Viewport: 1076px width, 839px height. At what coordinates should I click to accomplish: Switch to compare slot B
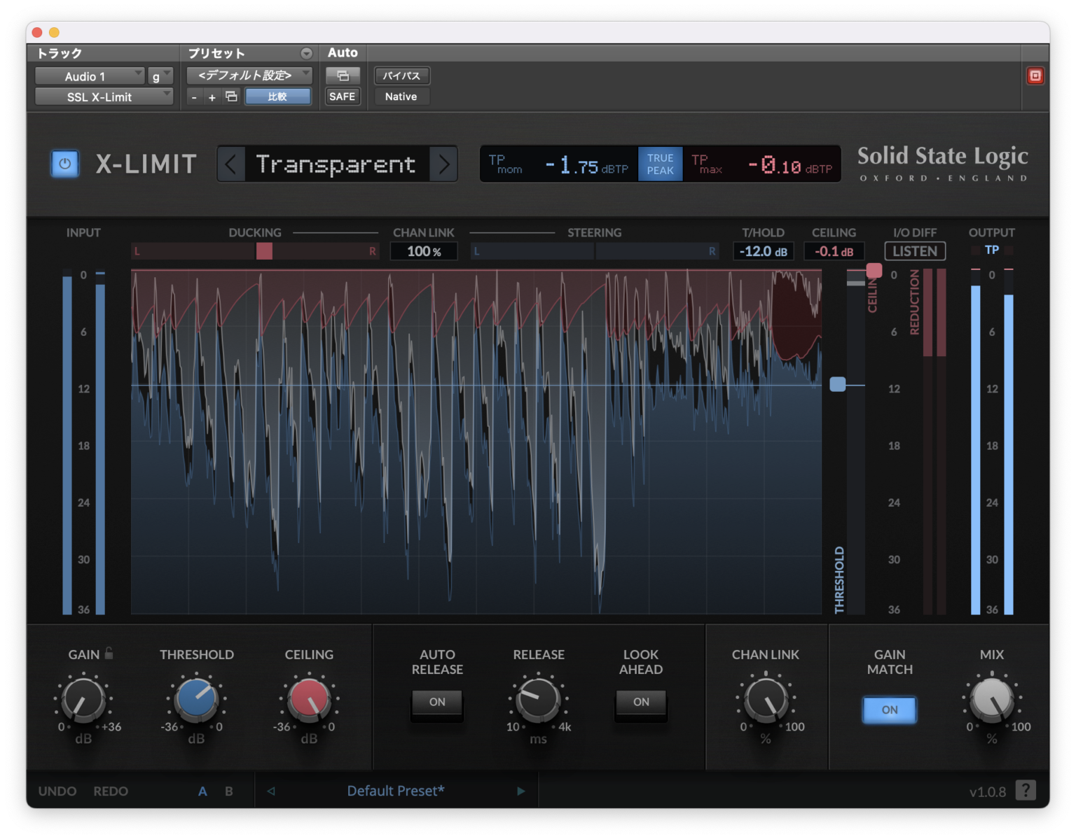click(228, 791)
